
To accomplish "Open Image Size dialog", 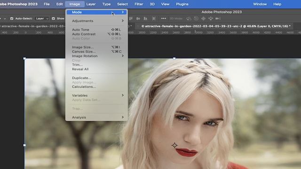I will point(97,47).
